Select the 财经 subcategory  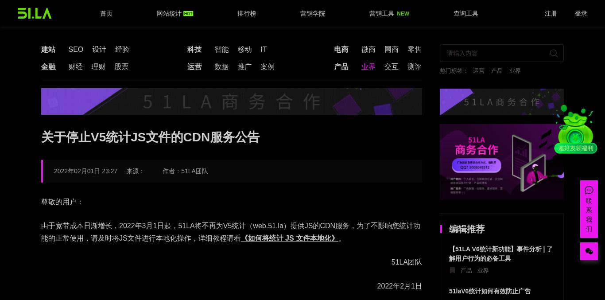pyautogui.click(x=76, y=67)
